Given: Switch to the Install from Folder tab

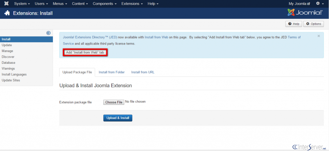Looking at the screenshot, I should click(x=111, y=72).
